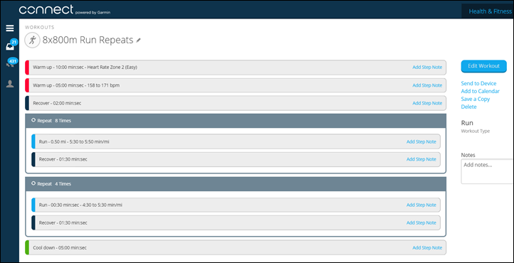Click the Delete workout link
Screen dimensions: 514x263
click(468, 107)
